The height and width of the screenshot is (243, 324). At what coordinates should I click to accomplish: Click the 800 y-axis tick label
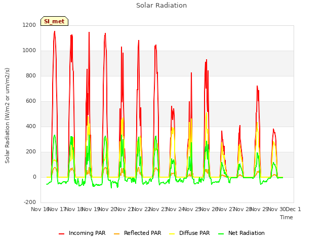(31, 75)
